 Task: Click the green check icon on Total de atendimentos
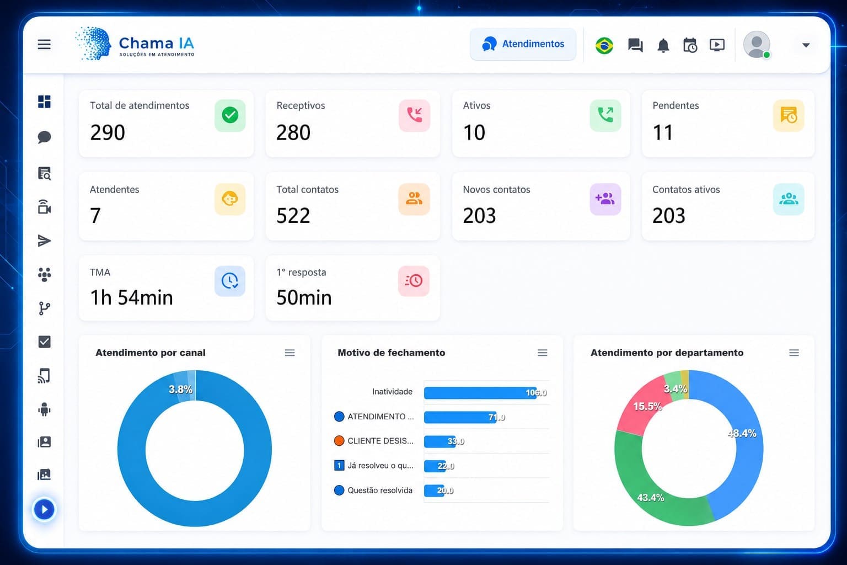(x=230, y=115)
